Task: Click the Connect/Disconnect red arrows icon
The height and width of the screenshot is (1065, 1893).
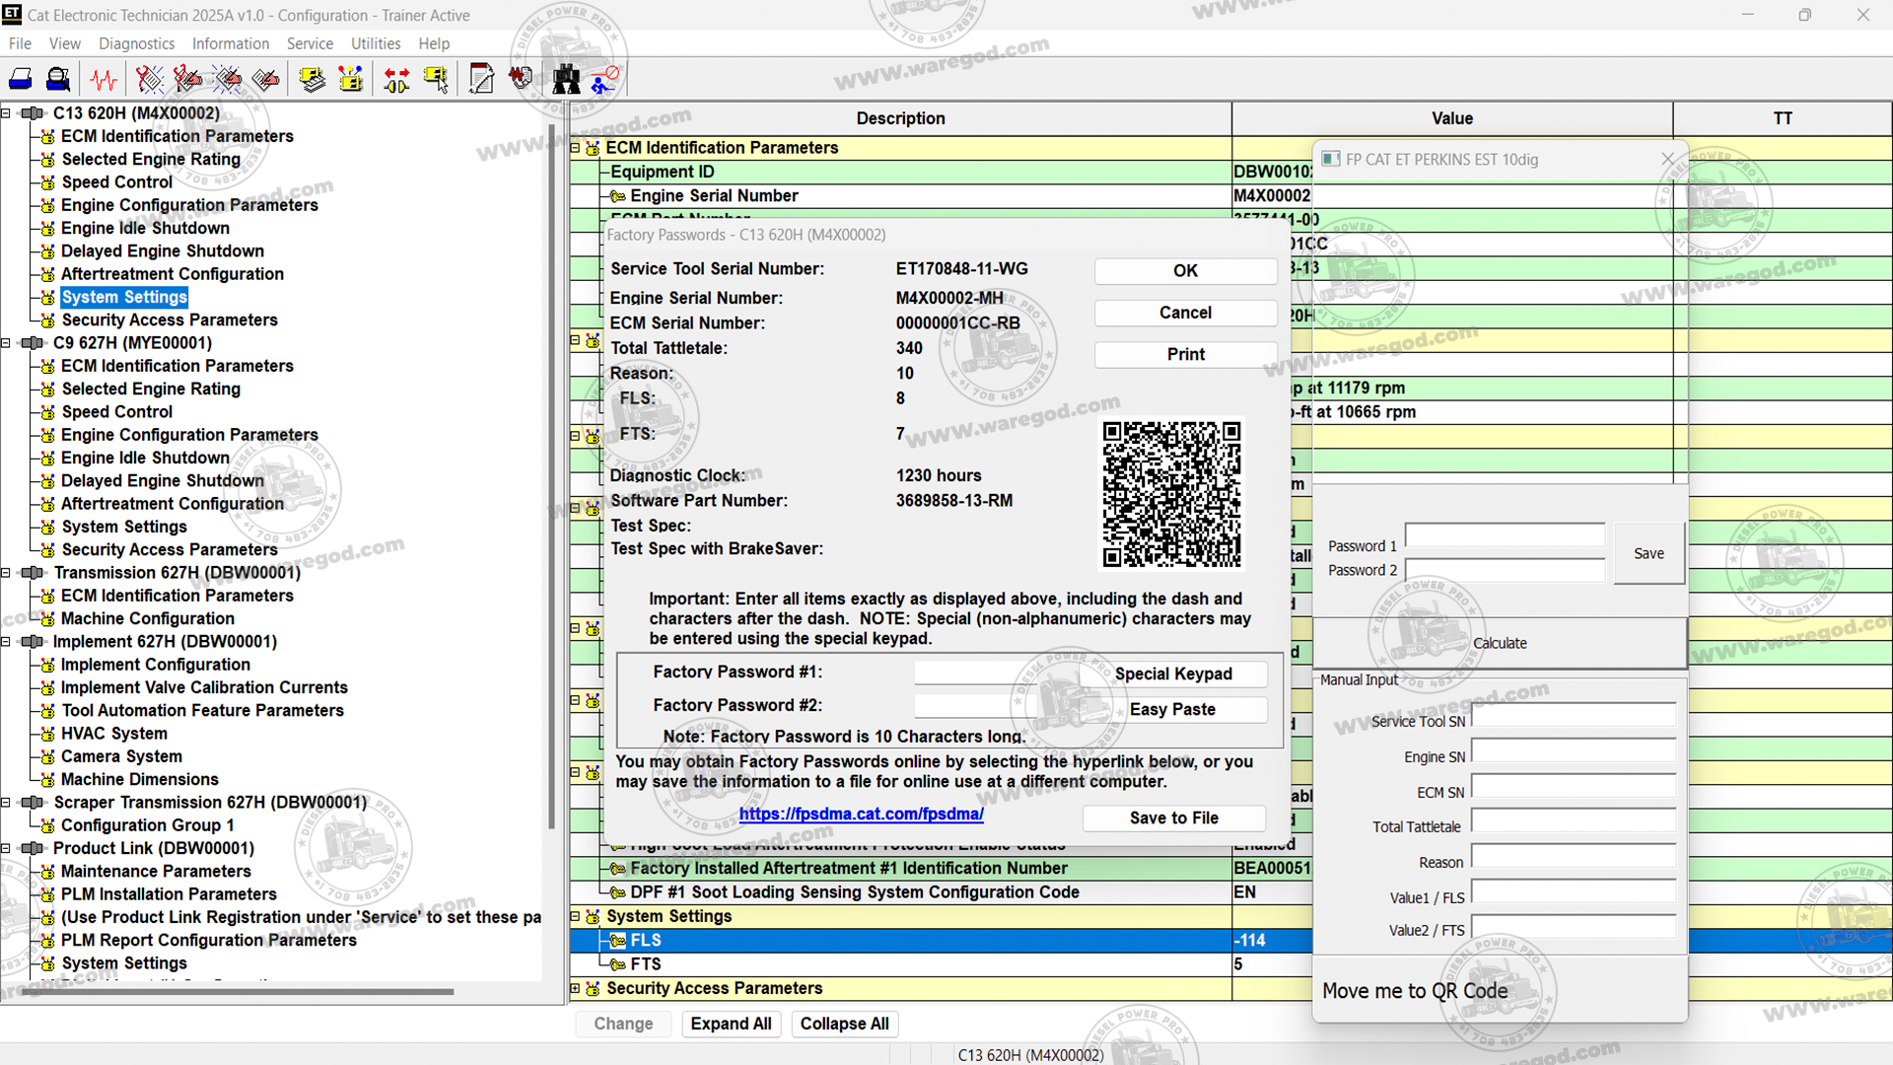Action: click(x=397, y=79)
